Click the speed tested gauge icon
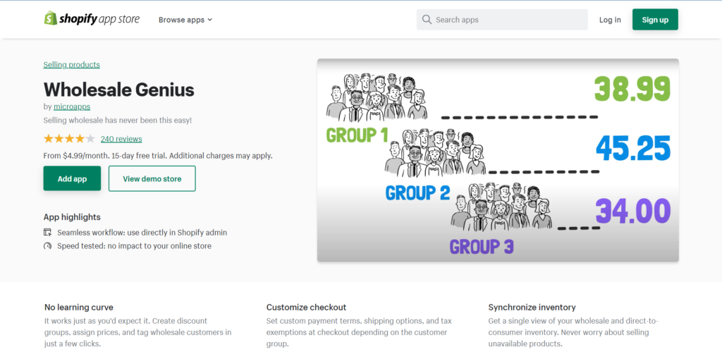722x354 pixels. click(47, 246)
